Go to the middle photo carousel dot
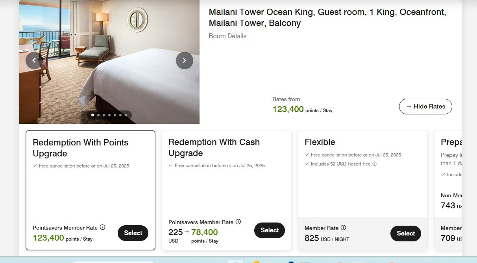The height and width of the screenshot is (263, 477). coord(109,115)
